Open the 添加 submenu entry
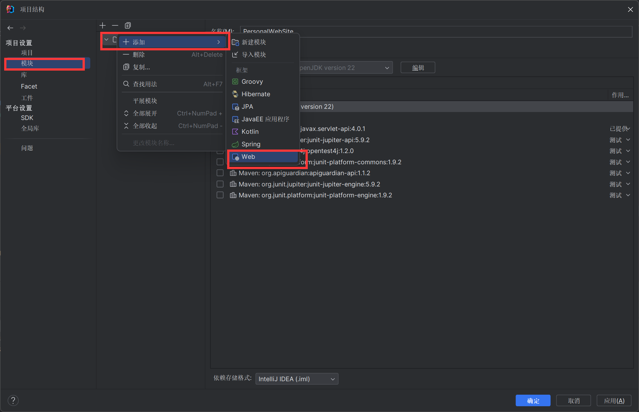Viewport: 639px width, 412px height. (x=172, y=42)
